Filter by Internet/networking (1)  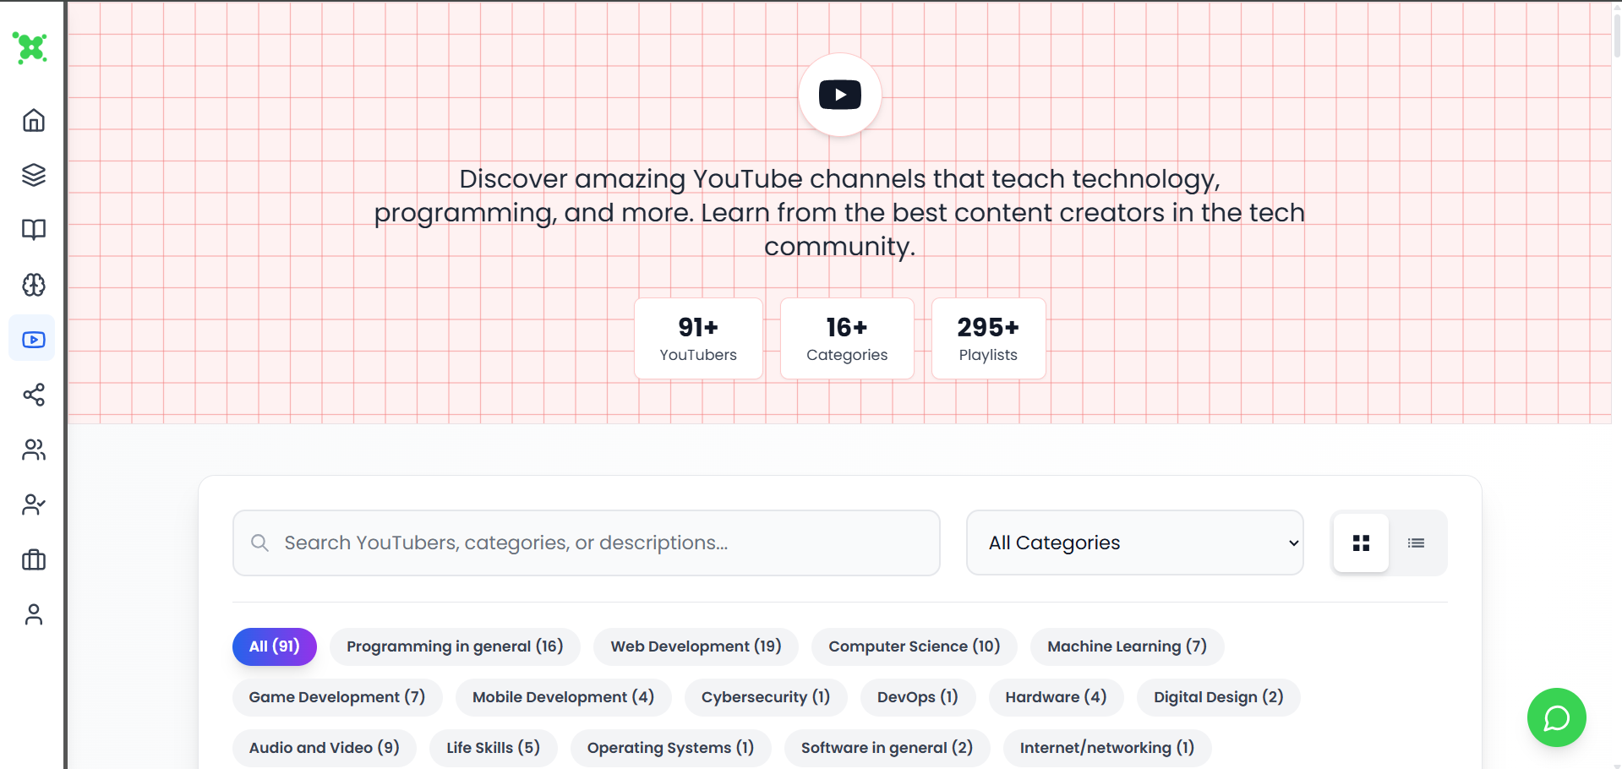(1107, 748)
